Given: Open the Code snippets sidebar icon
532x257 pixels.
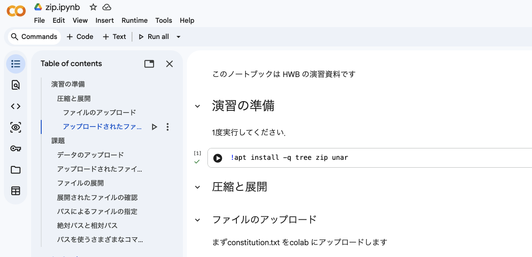Looking at the screenshot, I should pos(16,106).
